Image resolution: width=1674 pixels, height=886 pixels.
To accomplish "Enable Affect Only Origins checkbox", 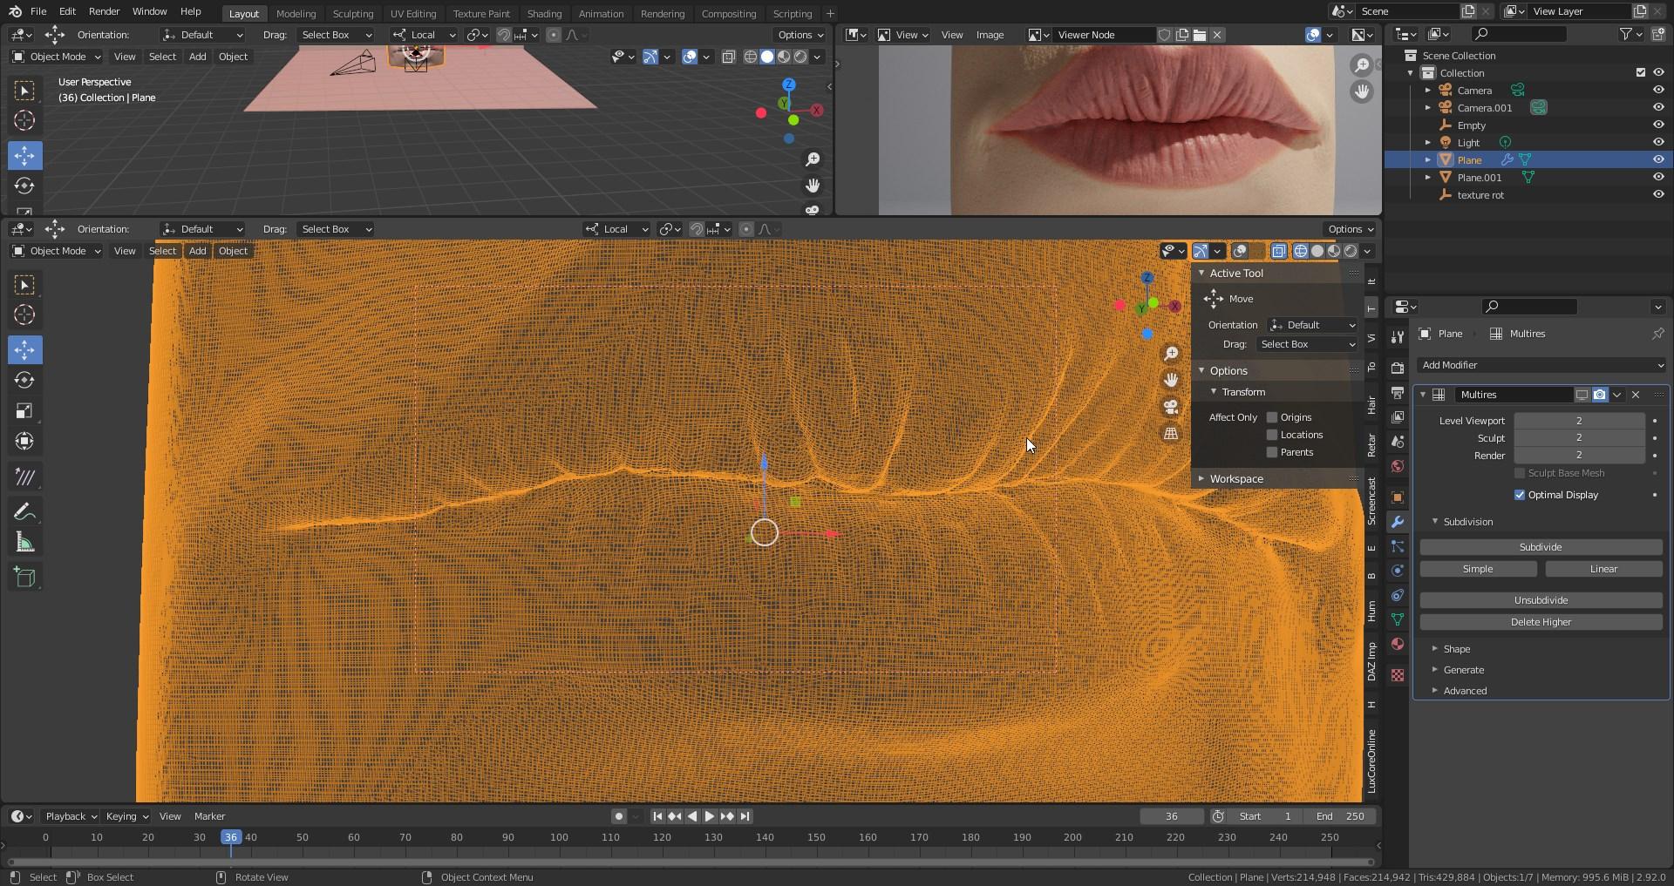I will pos(1272,417).
